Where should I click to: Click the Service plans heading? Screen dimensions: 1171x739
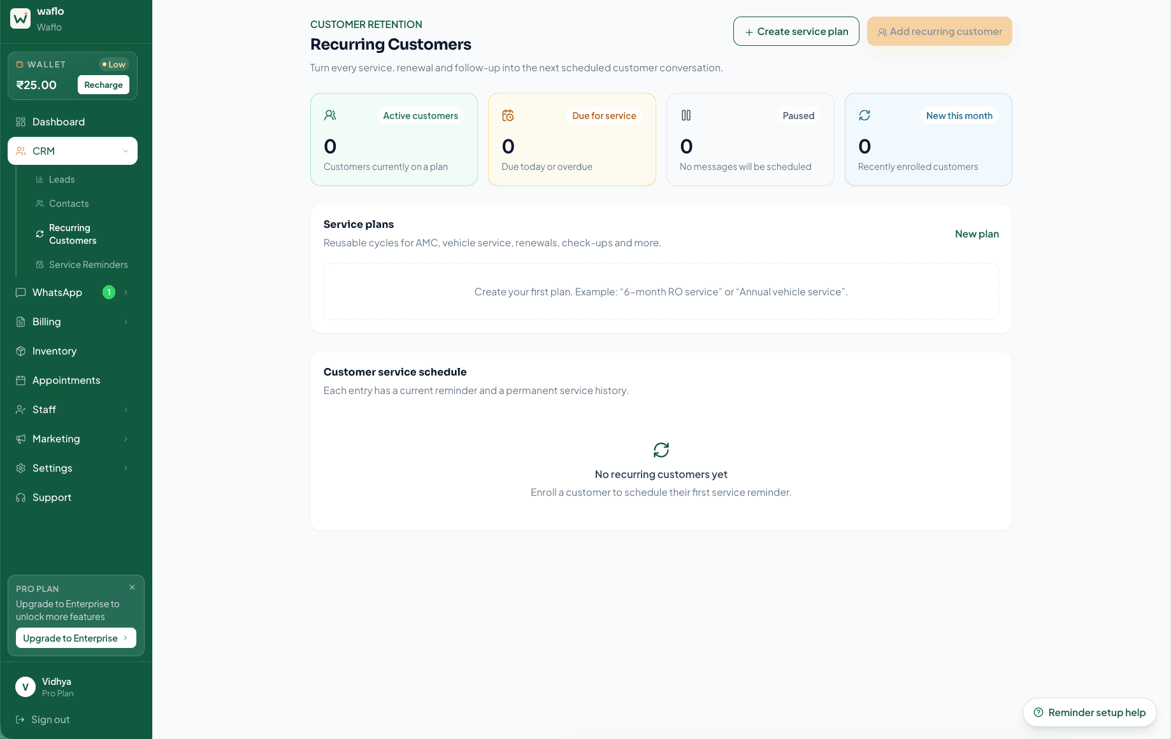[x=359, y=224]
